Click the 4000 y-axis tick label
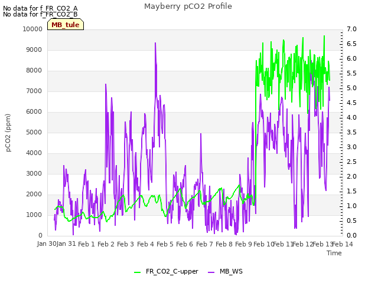Screen dimensions: 378x283 tap(34, 153)
